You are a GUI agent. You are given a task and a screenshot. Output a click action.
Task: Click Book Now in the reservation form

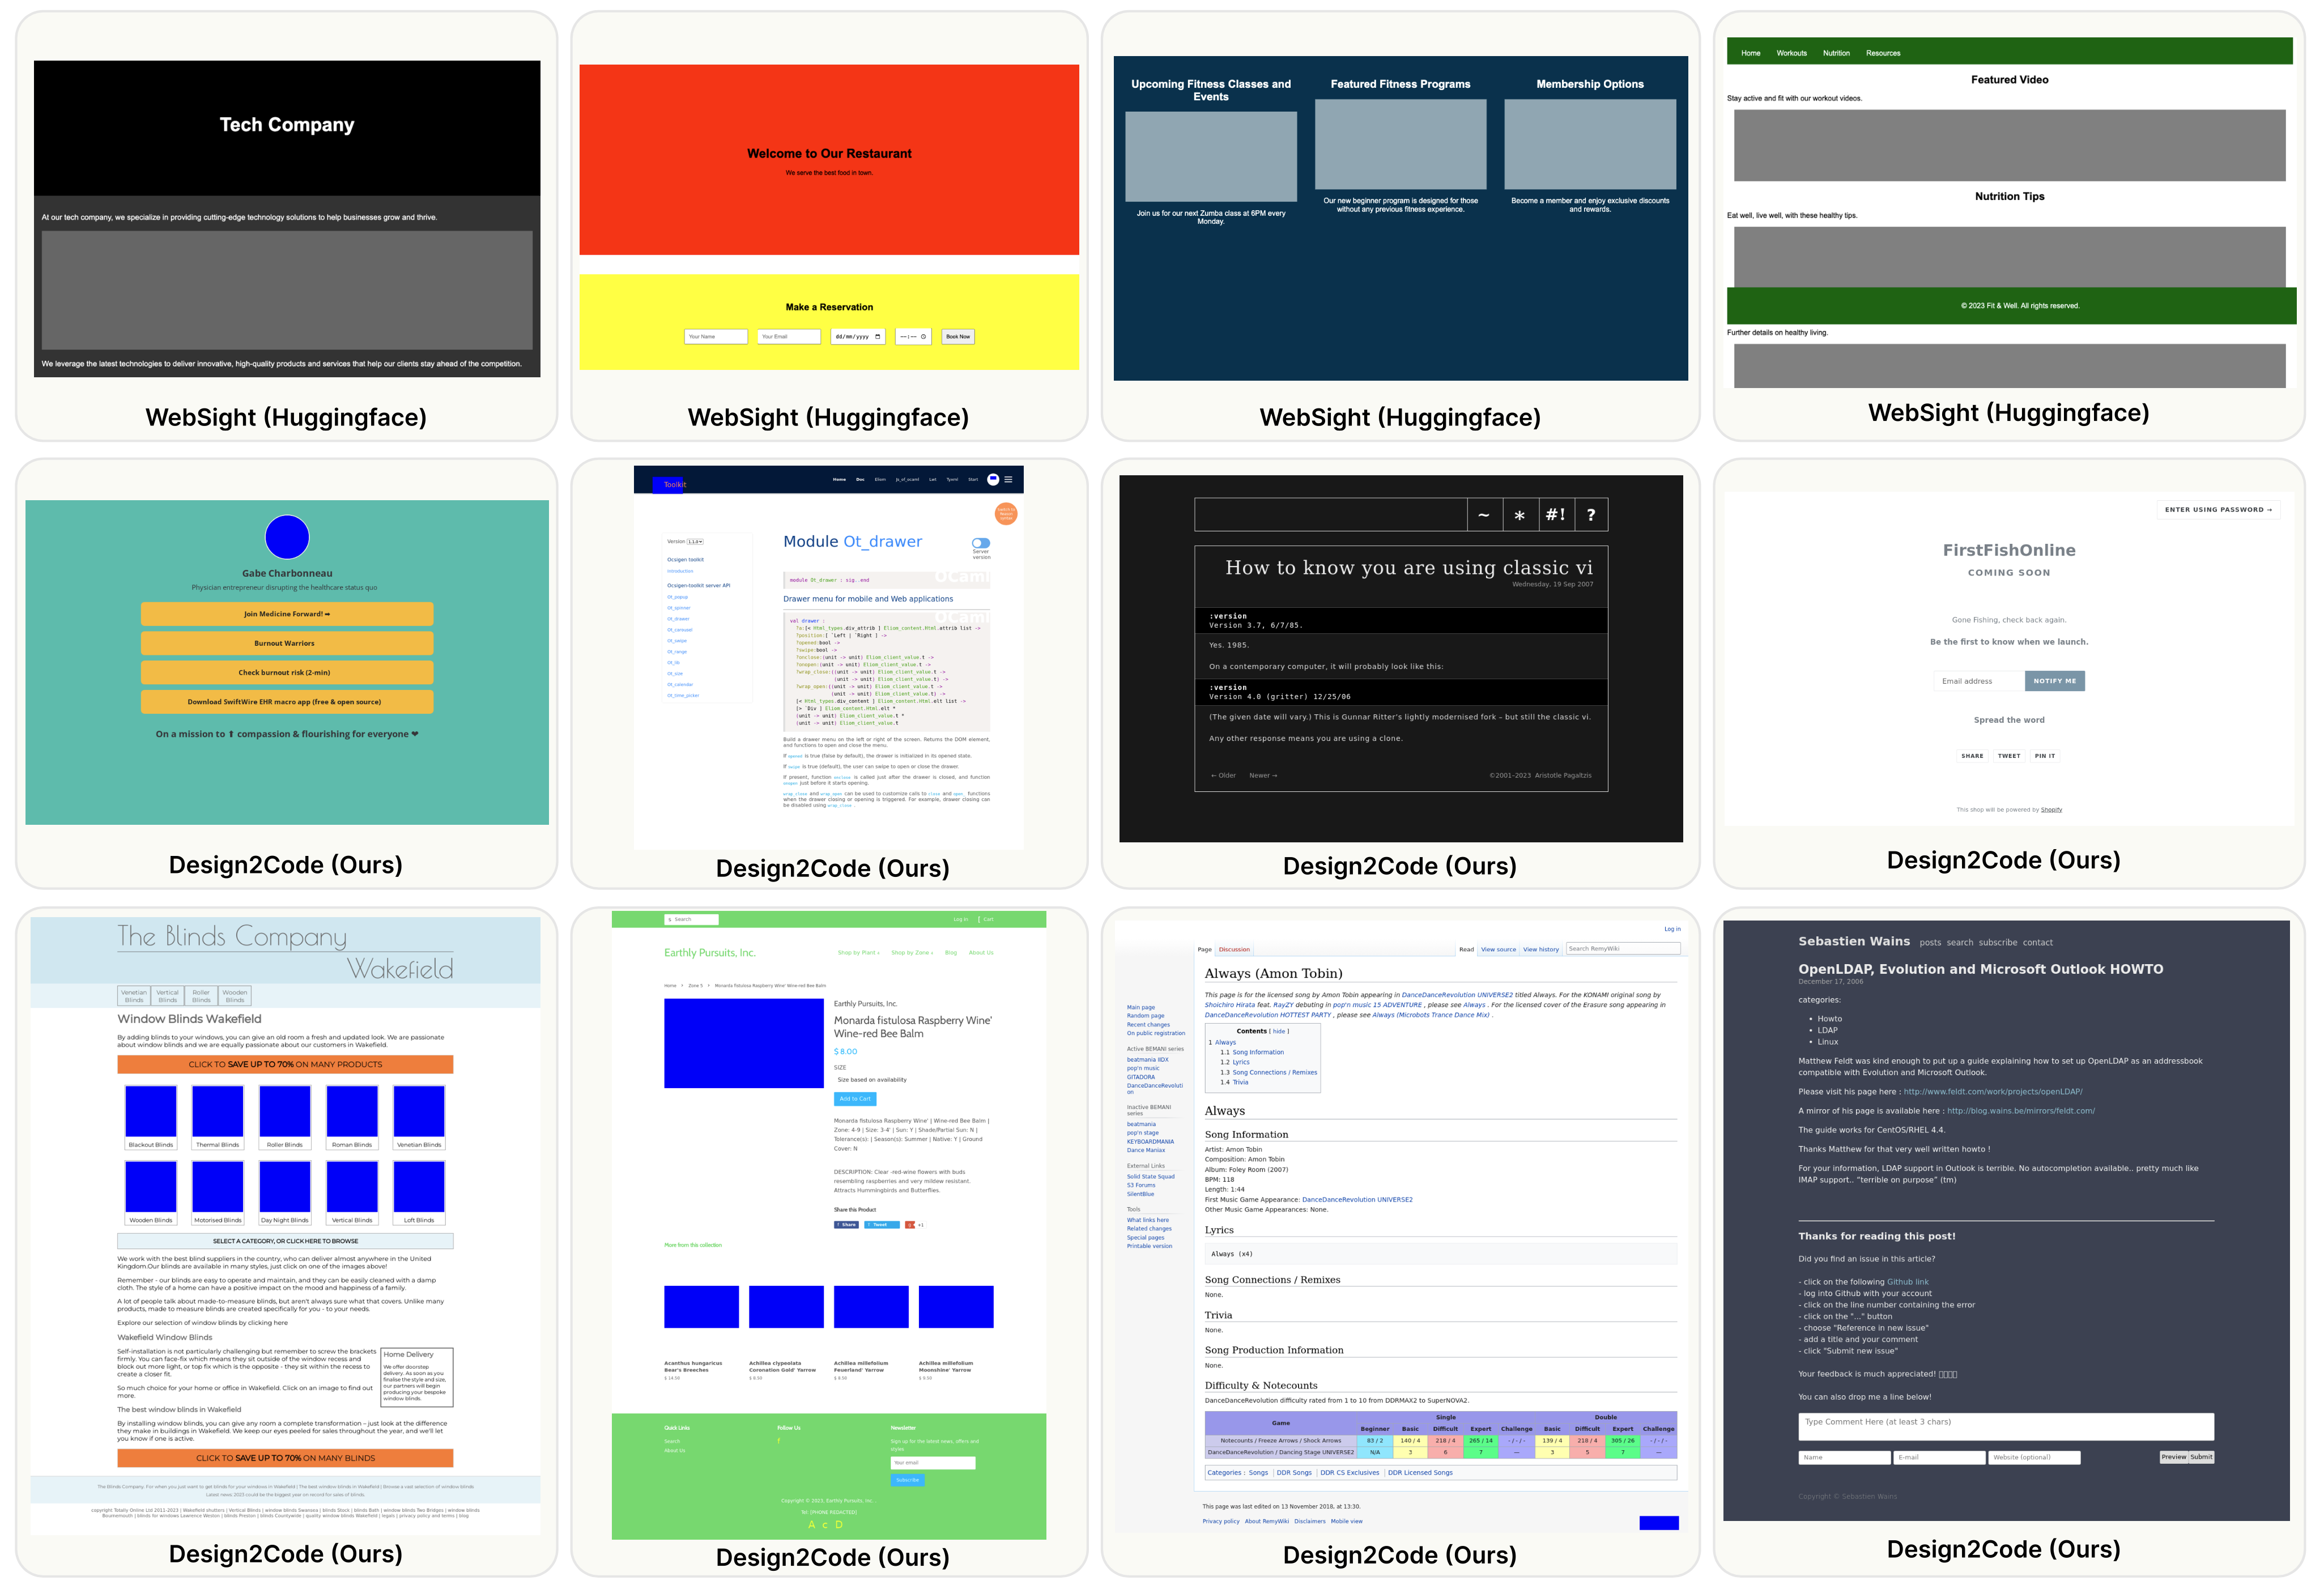tap(958, 337)
